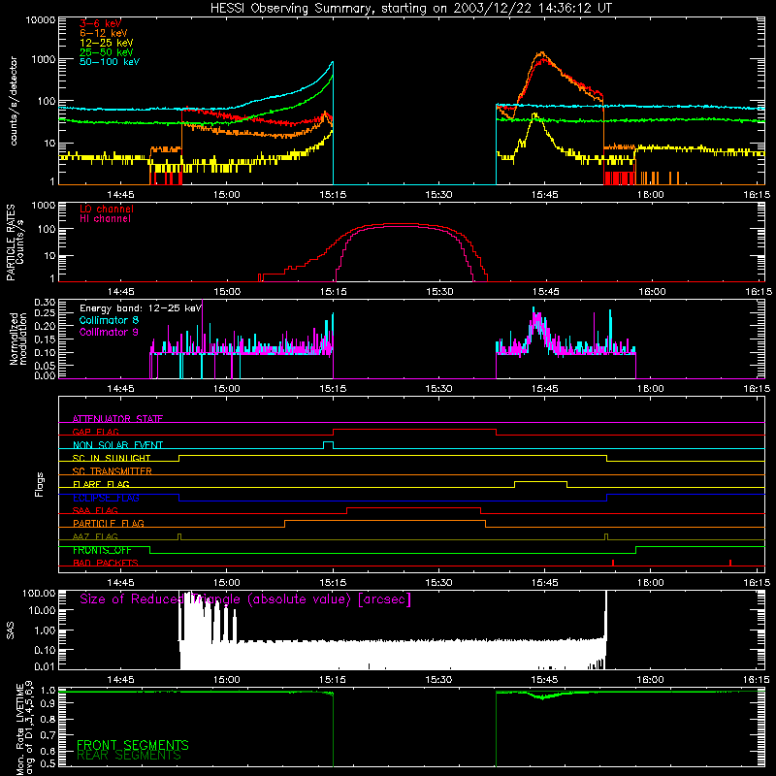Click the SAS panel y-axis title
Image resolution: width=776 pixels, height=776 pixels.
coord(11,630)
